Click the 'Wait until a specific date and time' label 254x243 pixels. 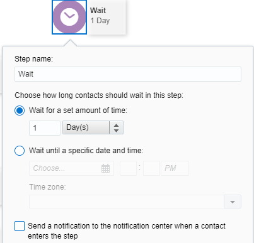coord(86,151)
